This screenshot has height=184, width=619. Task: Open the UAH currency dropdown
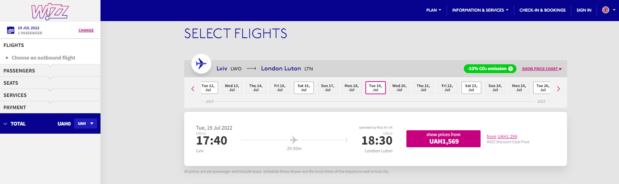point(85,123)
